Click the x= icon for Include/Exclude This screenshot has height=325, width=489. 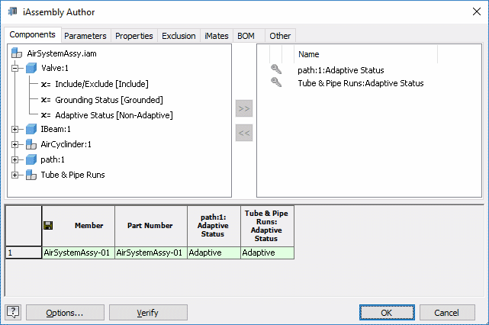(x=46, y=84)
